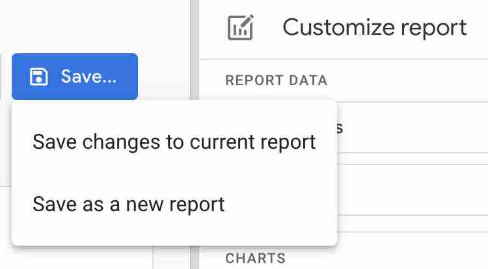The image size is (488, 269).
Task: Click the empty area above the Save button
Action: [x=75, y=26]
